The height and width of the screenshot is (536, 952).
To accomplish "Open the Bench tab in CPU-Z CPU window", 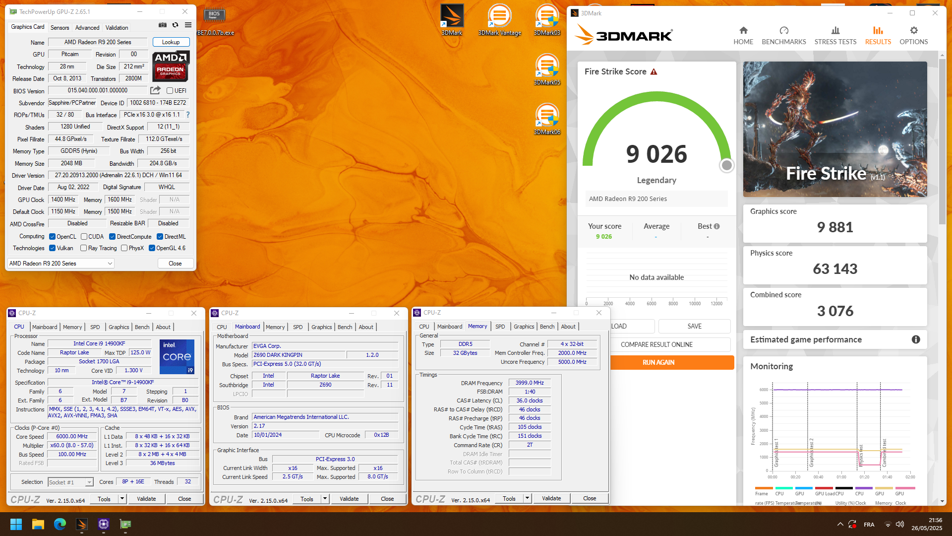I will coord(142,327).
